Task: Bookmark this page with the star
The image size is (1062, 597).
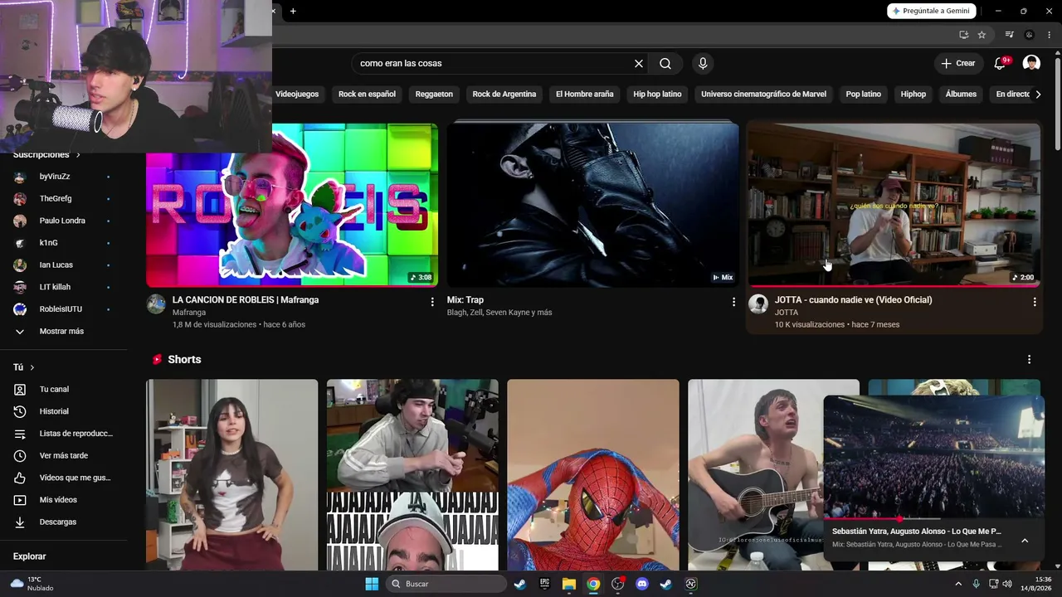Action: 982,35
